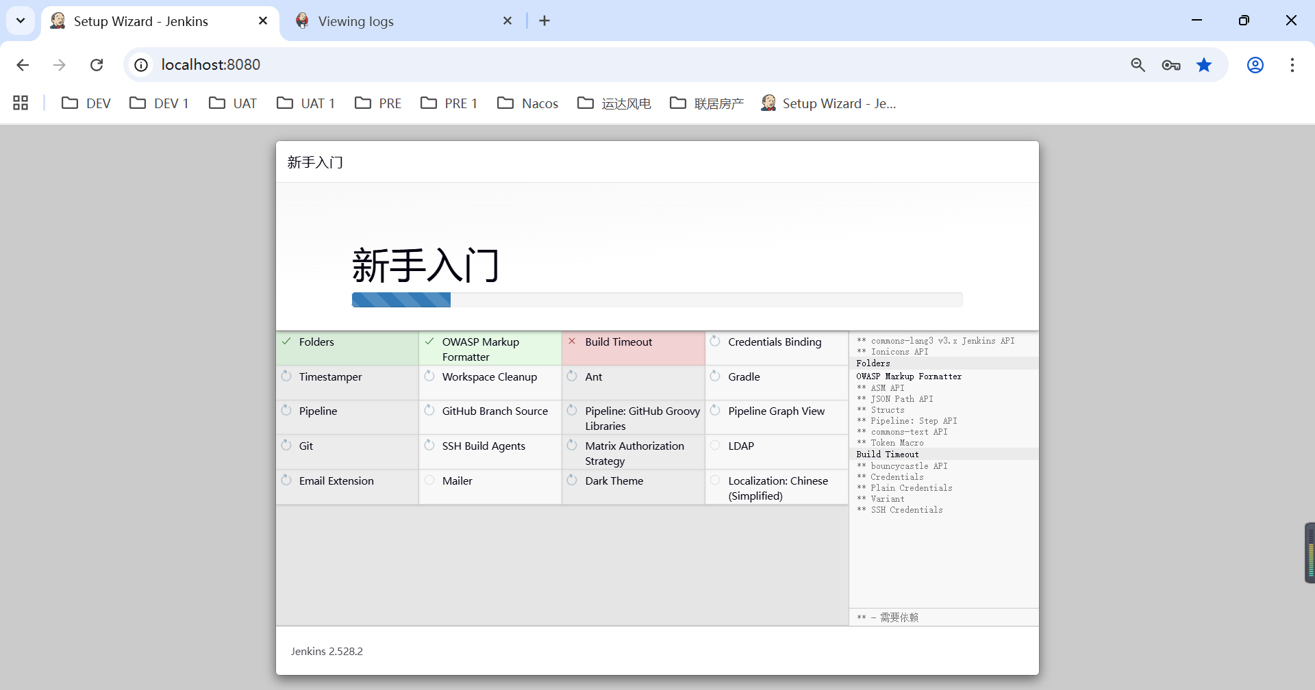The height and width of the screenshot is (690, 1315).
Task: Click the Build Timeout failure X icon
Action: pyautogui.click(x=572, y=341)
